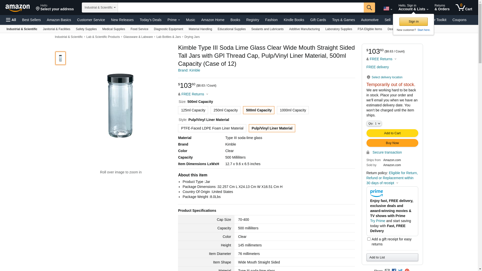This screenshot has width=482, height=271.
Task: Expand the Add to List dropdown
Action: point(392,257)
